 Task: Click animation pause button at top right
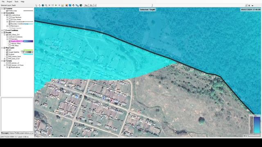click(249, 5)
